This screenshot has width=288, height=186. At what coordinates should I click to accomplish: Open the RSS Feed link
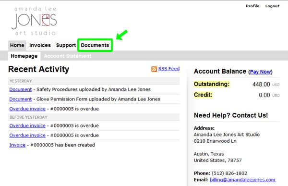click(x=169, y=69)
